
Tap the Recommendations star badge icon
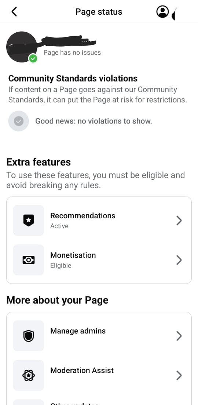pos(28,221)
